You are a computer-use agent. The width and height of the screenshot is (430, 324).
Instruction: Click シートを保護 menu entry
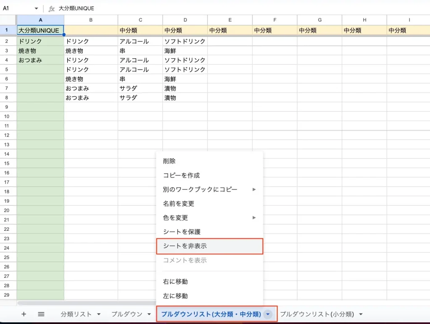click(x=181, y=232)
